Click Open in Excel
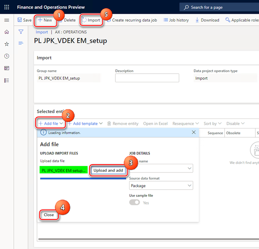The width and height of the screenshot is (259, 249). click(x=155, y=123)
